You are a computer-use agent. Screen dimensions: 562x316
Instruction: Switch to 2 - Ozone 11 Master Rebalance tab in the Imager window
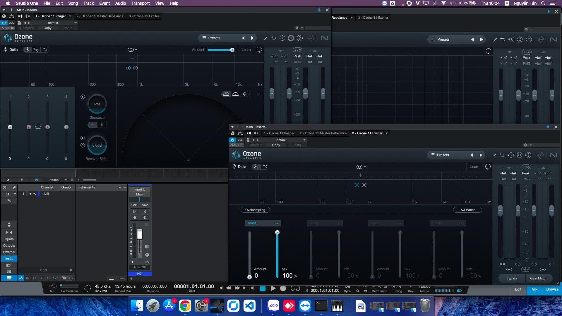(100, 16)
